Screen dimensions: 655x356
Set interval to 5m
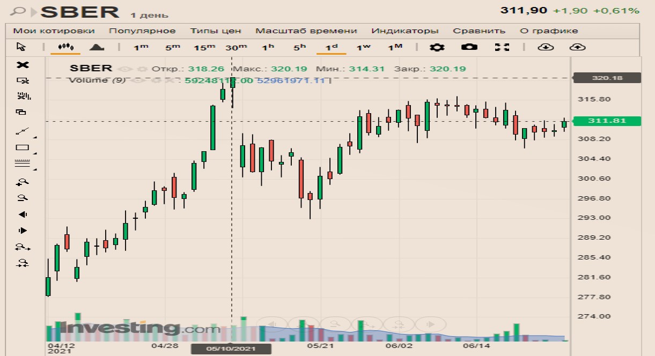[x=172, y=47]
